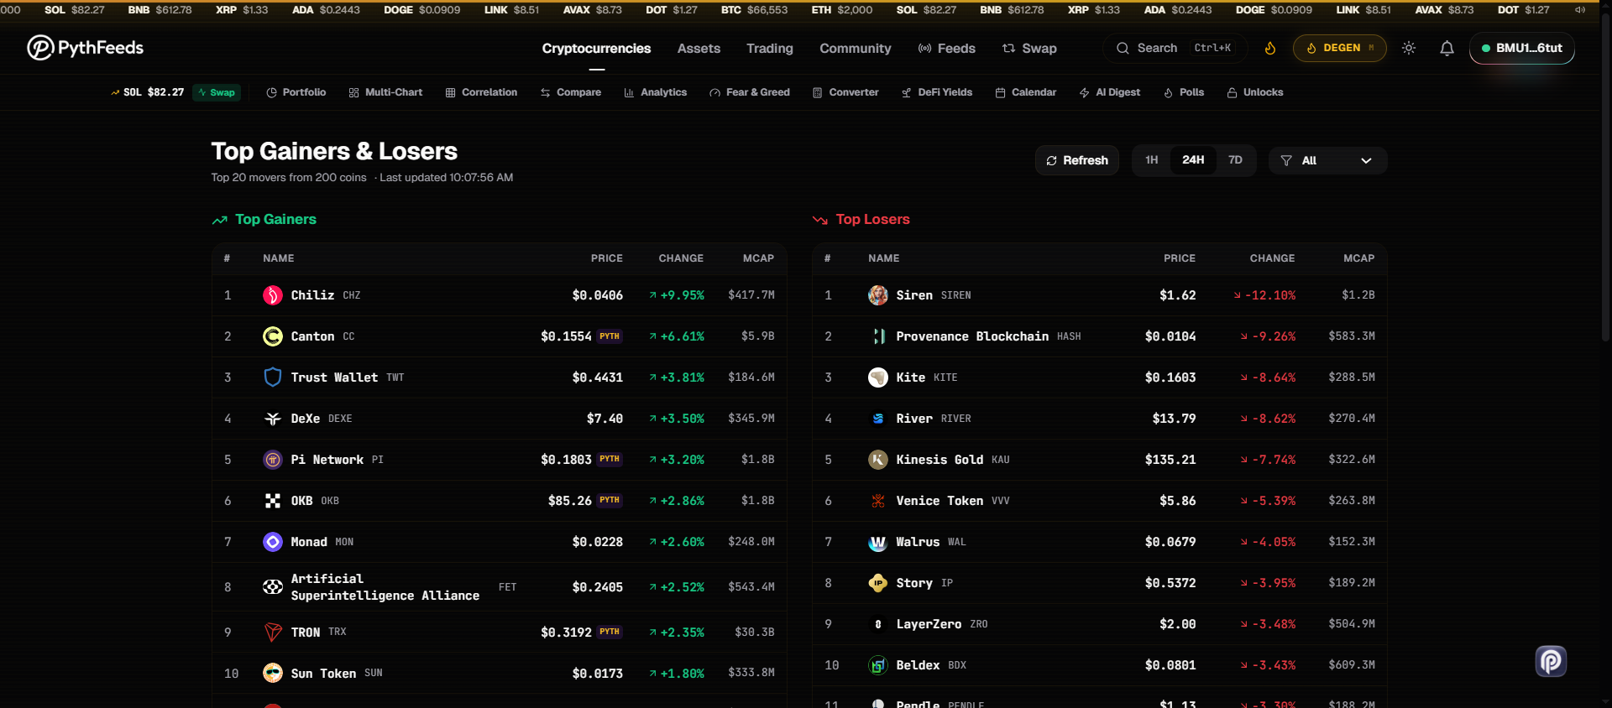This screenshot has width=1612, height=708.
Task: Click the Kinesis Gold coin icon
Action: click(x=878, y=460)
